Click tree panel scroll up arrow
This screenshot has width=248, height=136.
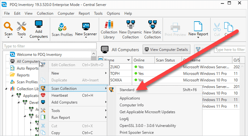tap(94, 54)
